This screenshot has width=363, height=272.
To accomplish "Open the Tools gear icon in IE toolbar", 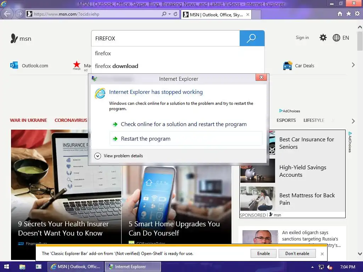I will 357,14.
